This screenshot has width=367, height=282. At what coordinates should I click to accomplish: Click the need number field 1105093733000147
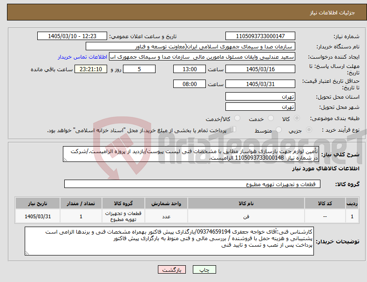click(260, 36)
